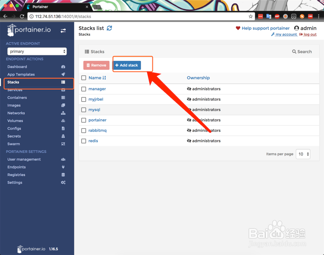Click the Settings gears icon
This screenshot has height=255, width=324.
point(63,182)
